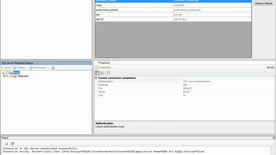Viewport: 276px width, 155px height.
Task: Select the test schema row
Action: click(x=173, y=15)
